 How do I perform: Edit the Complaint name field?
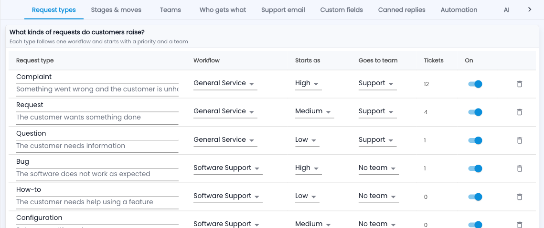97,77
